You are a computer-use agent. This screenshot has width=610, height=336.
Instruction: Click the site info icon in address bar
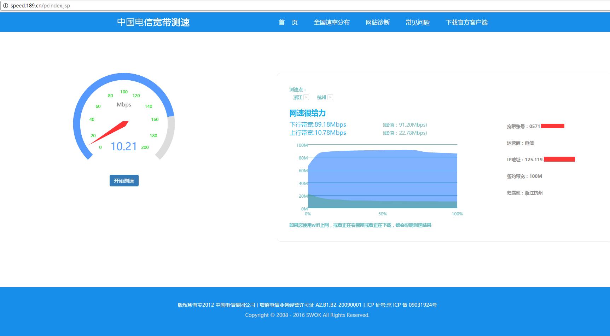pyautogui.click(x=5, y=6)
